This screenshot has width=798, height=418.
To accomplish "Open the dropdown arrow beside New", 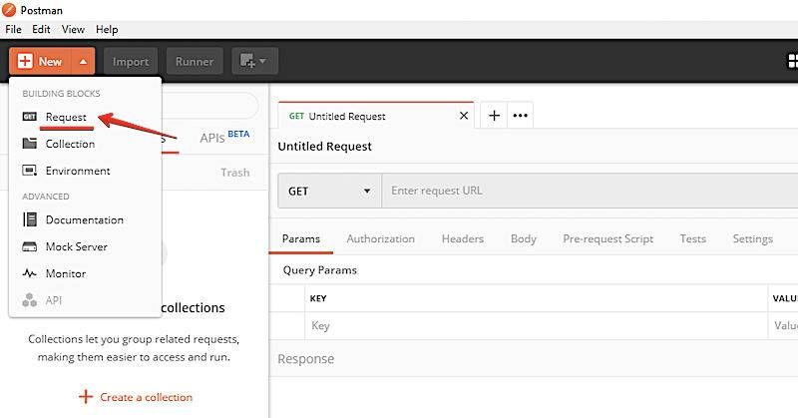I will tap(84, 62).
